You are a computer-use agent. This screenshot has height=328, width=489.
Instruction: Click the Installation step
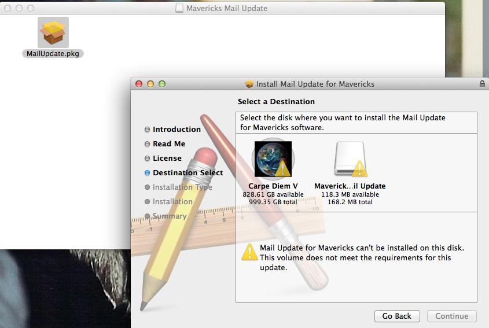click(x=169, y=202)
